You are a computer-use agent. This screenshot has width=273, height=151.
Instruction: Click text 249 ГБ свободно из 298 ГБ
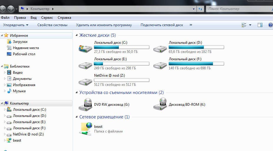[115, 68]
